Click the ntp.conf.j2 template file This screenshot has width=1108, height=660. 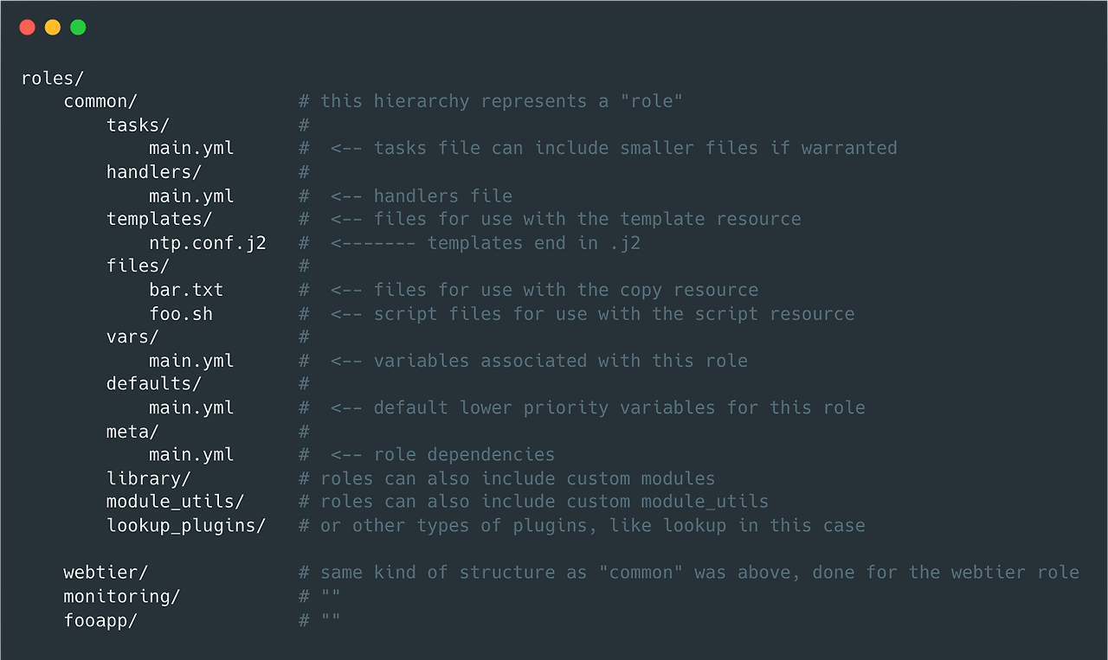[208, 243]
